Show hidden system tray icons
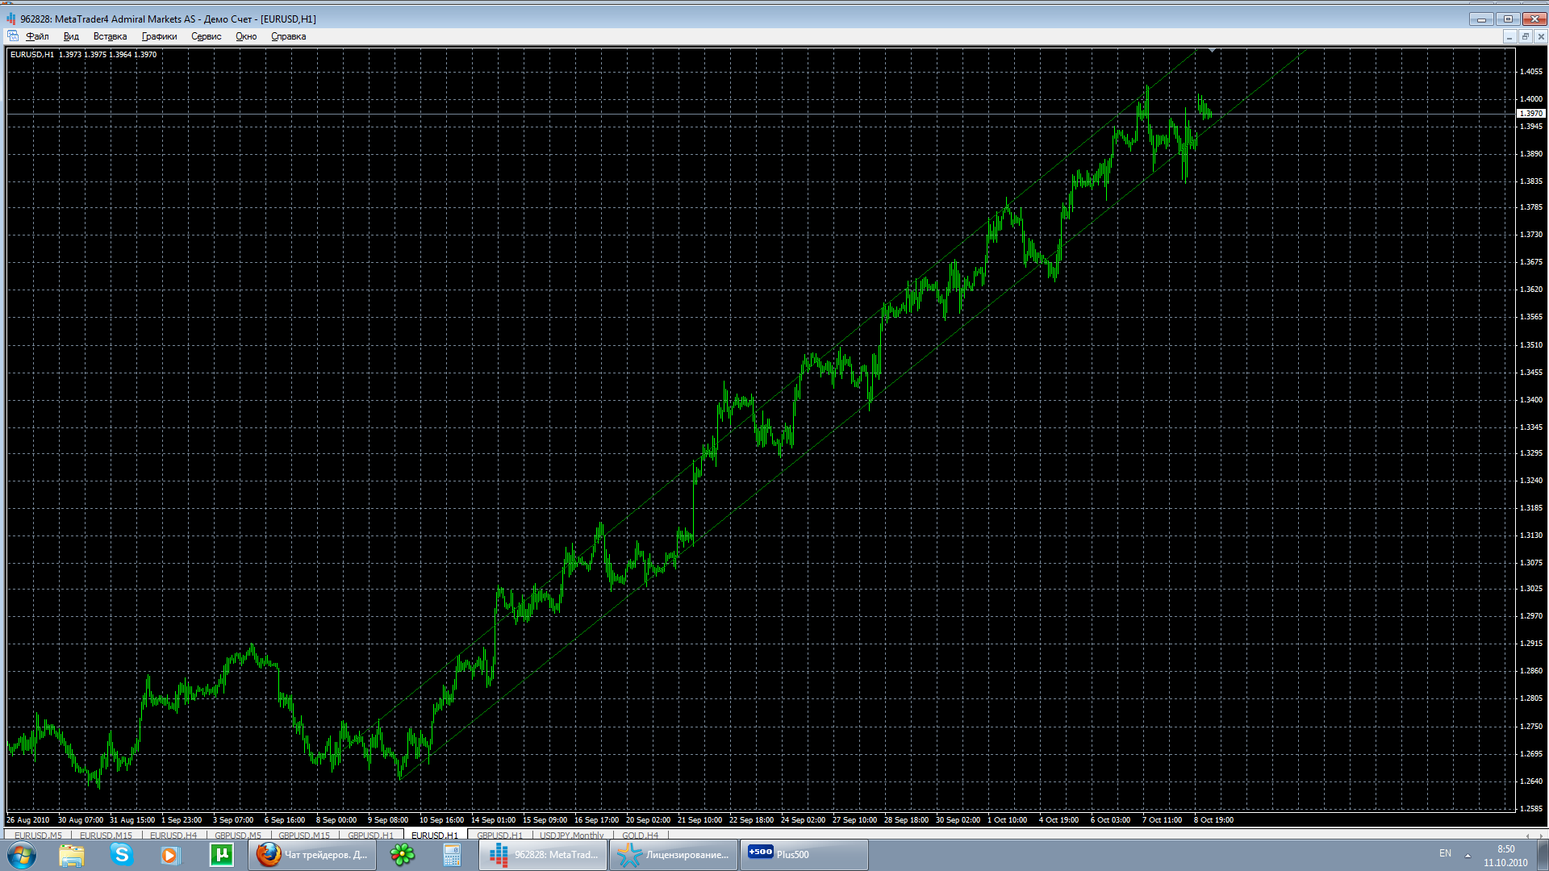 tap(1468, 855)
